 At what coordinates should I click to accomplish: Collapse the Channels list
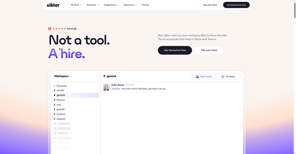point(60,86)
